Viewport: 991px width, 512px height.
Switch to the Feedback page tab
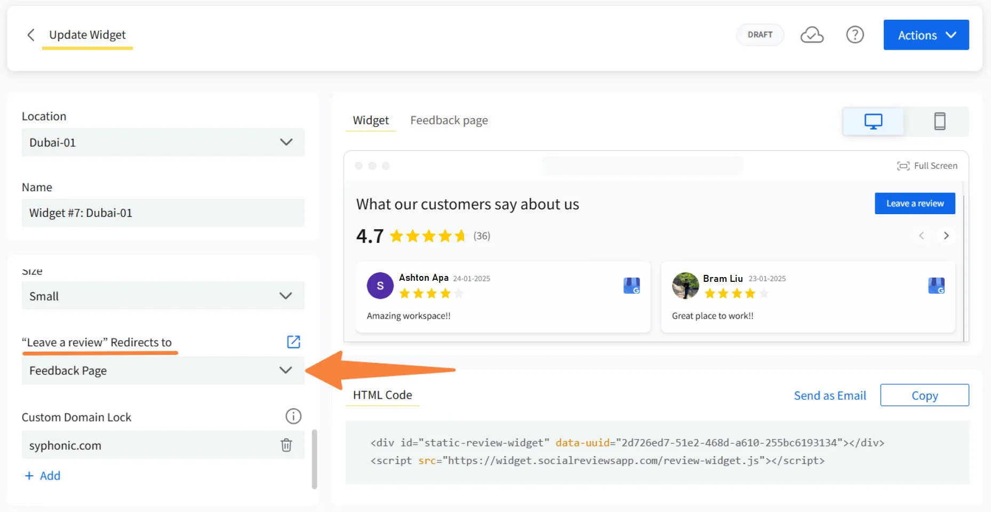pos(449,120)
